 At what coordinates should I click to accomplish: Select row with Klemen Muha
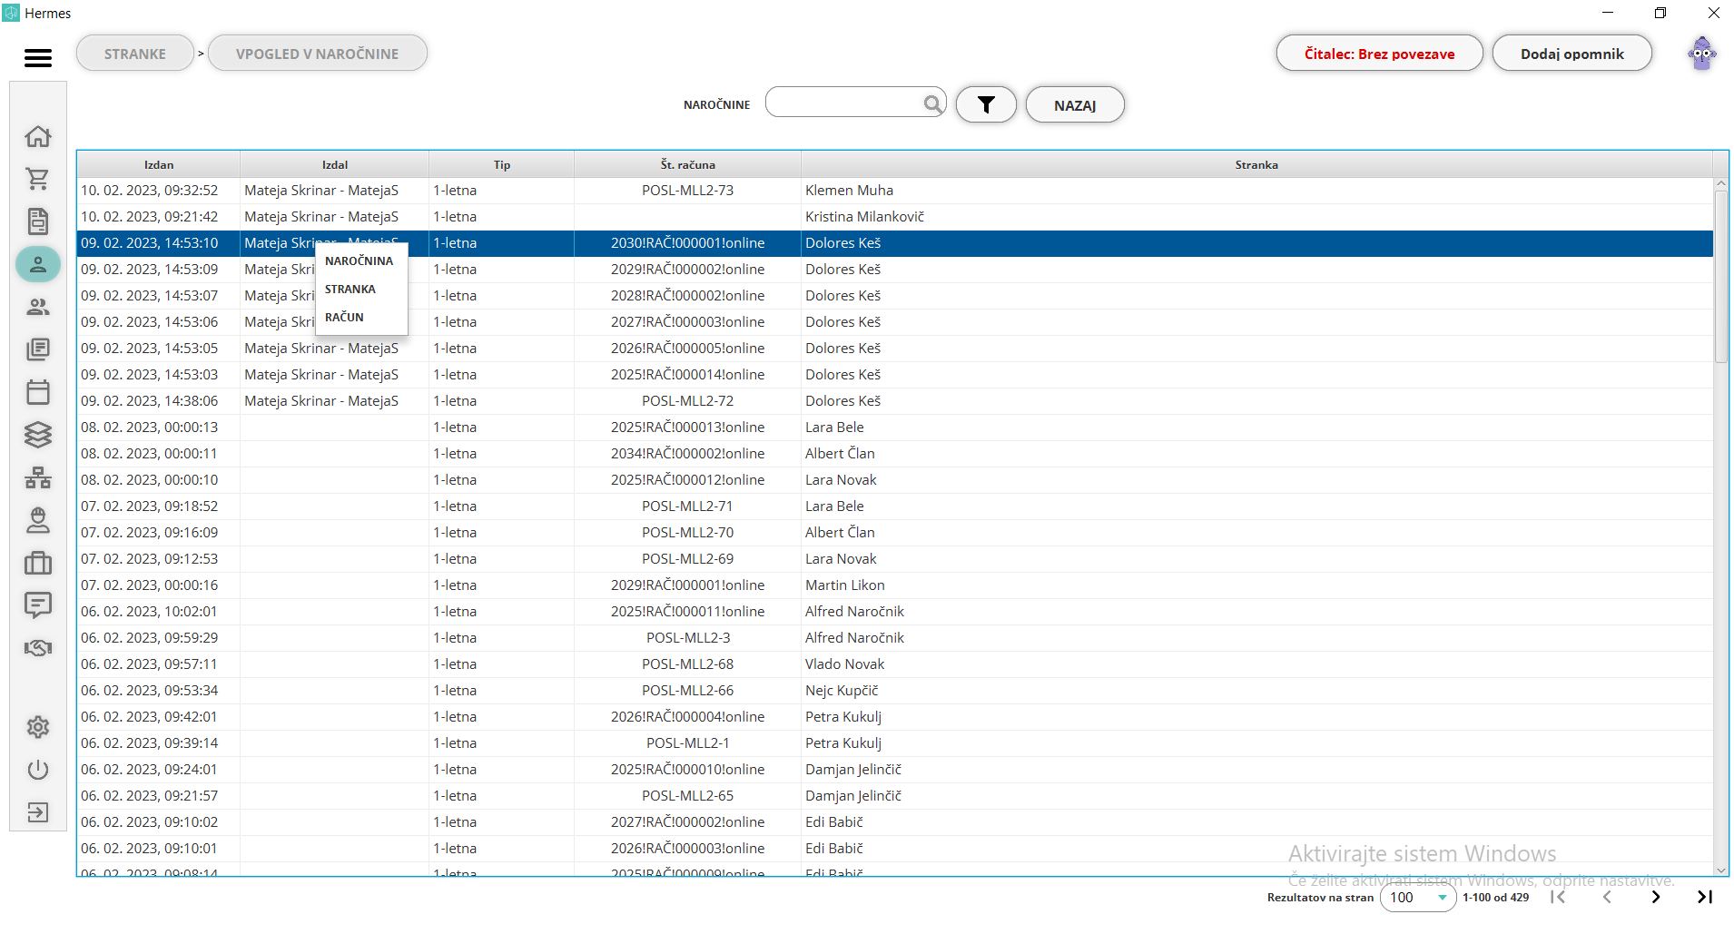(x=895, y=191)
